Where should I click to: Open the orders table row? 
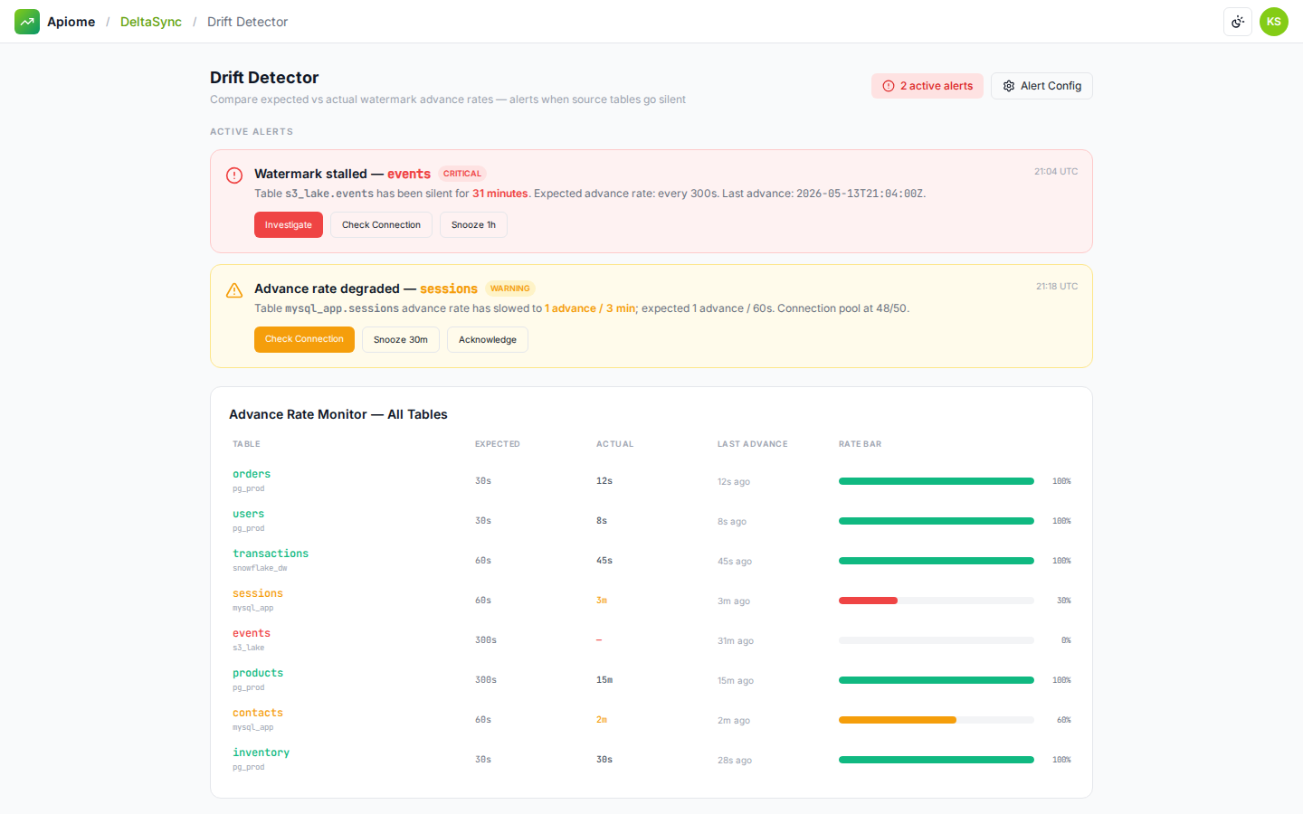(651, 480)
